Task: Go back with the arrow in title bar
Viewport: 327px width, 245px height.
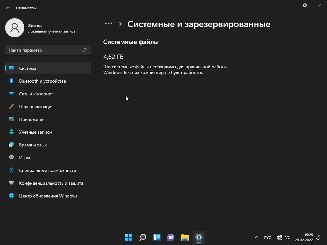Action: [8, 8]
